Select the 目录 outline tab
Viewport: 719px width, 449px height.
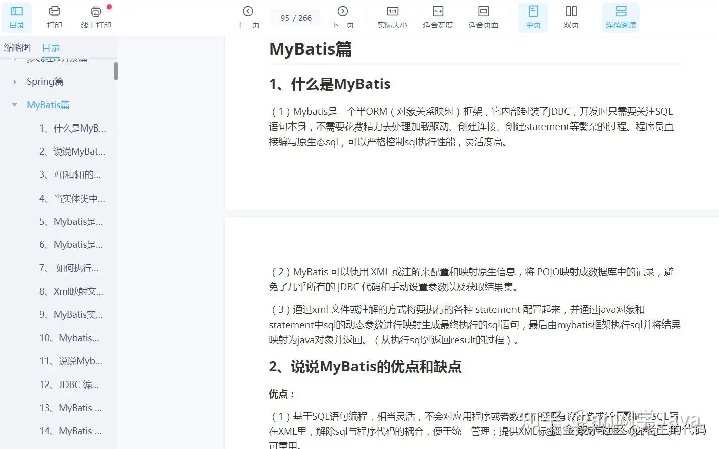[51, 48]
